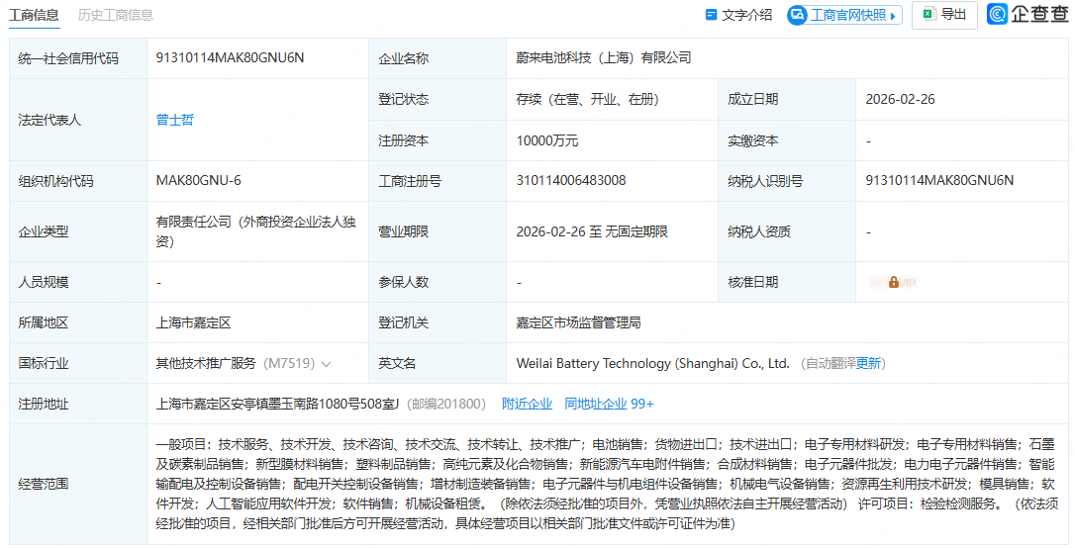Click company name 蔚来电池科技（上海）有限公司
1075x548 pixels.
[603, 57]
